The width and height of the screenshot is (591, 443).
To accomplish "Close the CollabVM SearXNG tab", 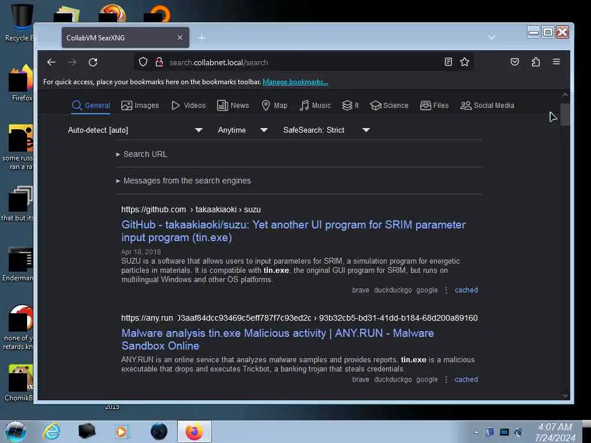I will pos(180,37).
